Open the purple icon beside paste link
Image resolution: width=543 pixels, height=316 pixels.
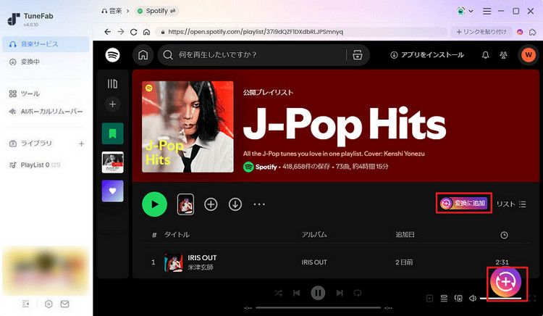520,32
